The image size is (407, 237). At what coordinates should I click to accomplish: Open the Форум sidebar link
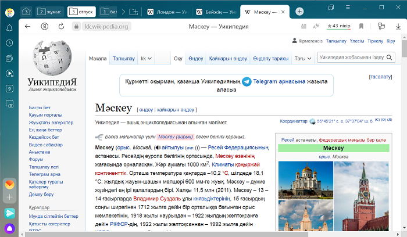36,159
